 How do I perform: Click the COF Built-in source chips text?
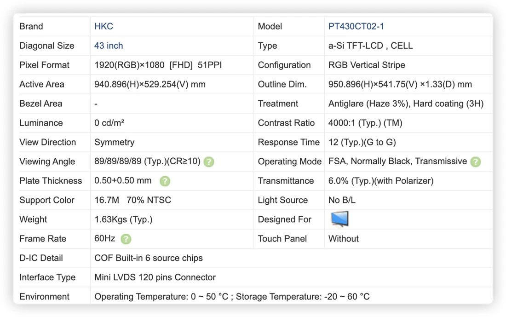tap(149, 258)
